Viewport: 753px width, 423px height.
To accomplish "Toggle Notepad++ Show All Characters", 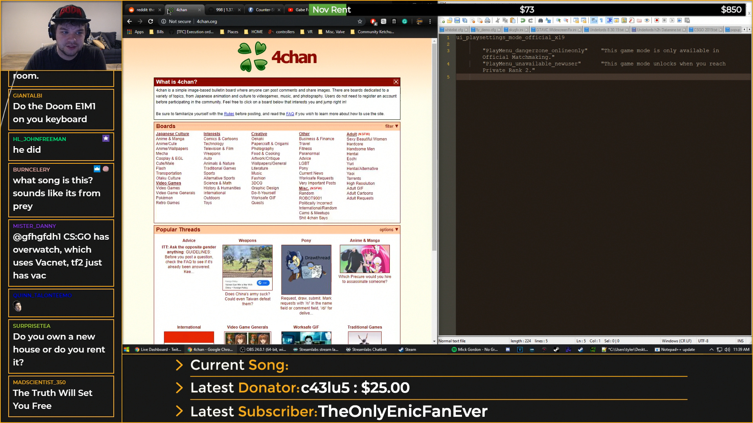I will tap(601, 21).
